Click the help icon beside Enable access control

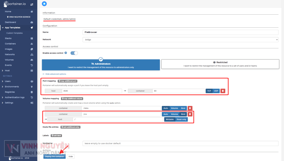click(65, 53)
